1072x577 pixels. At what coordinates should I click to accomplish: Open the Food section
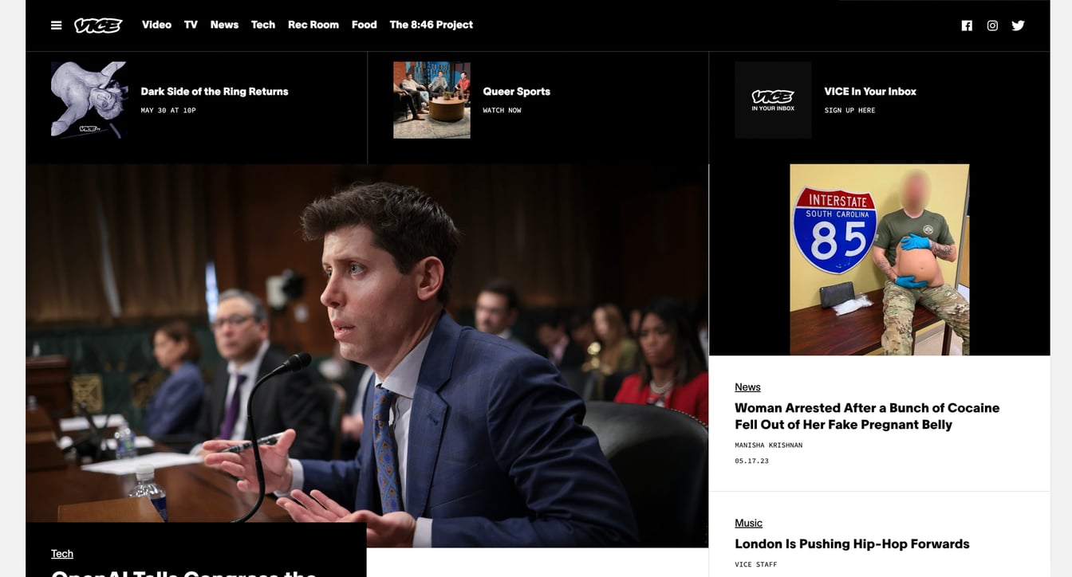tap(364, 25)
